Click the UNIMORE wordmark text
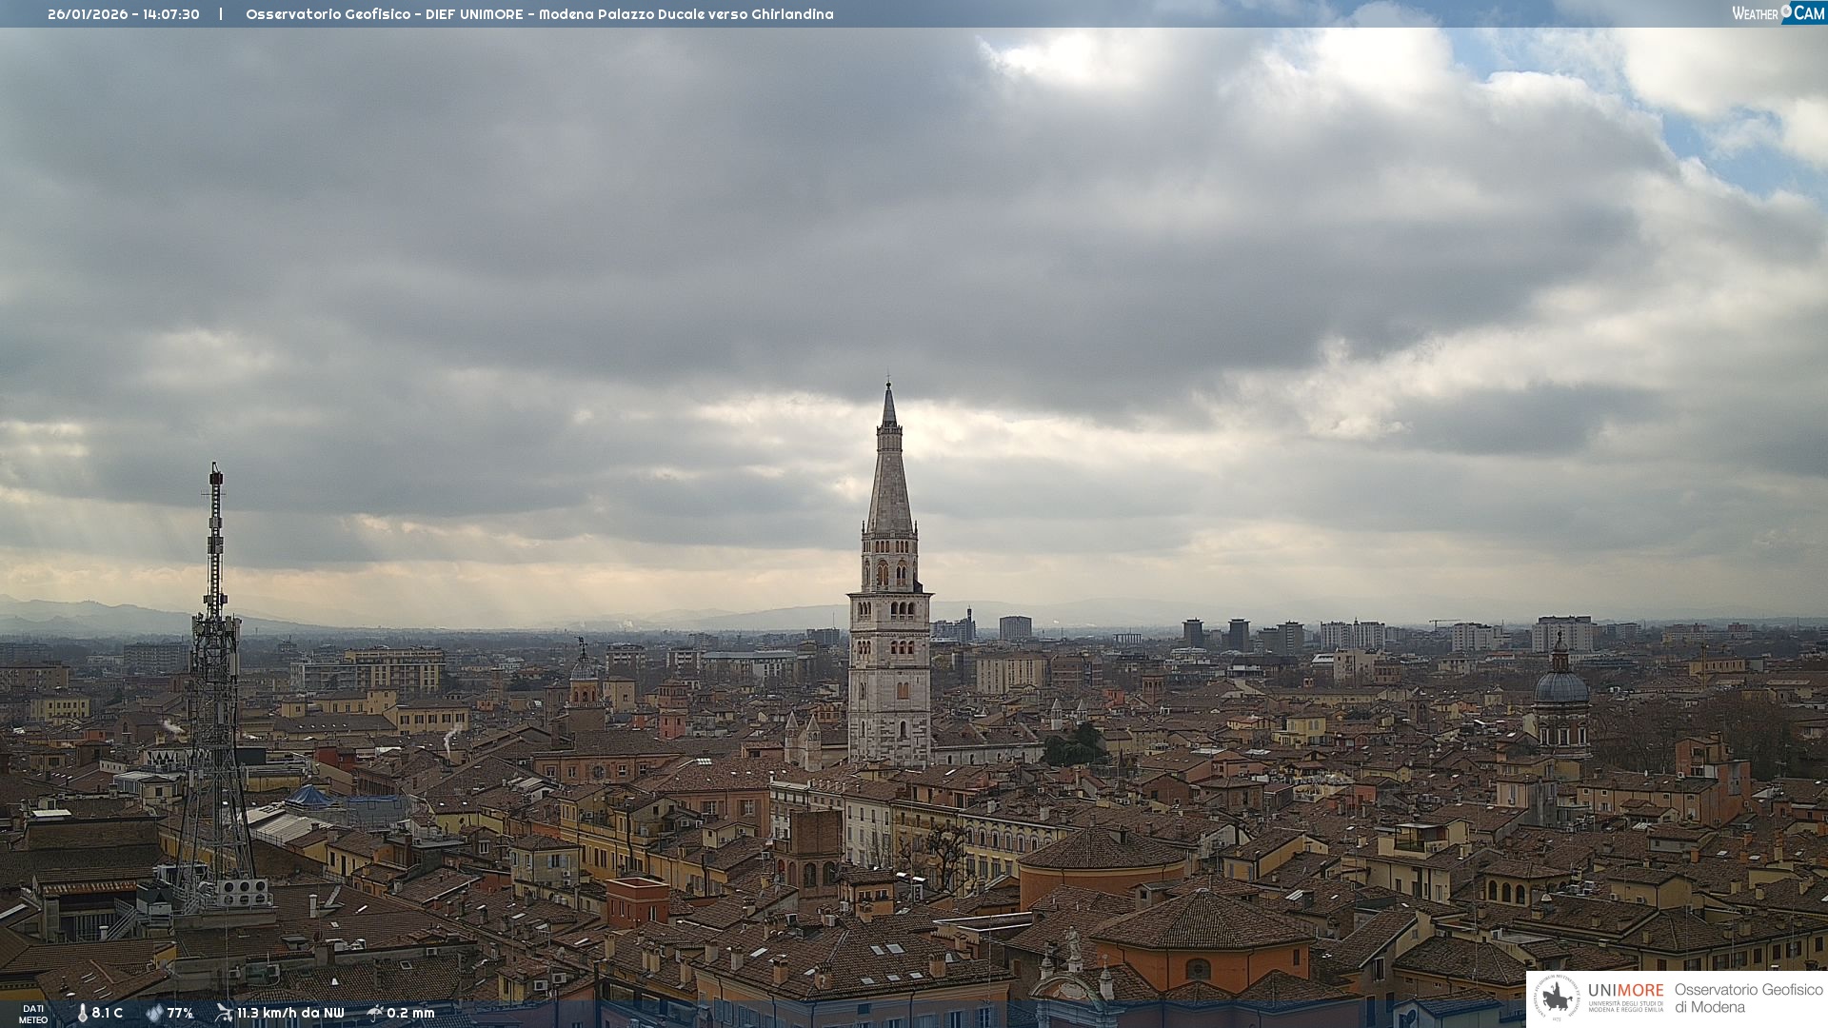Screen dimensions: 1828x1028 tap(1625, 990)
